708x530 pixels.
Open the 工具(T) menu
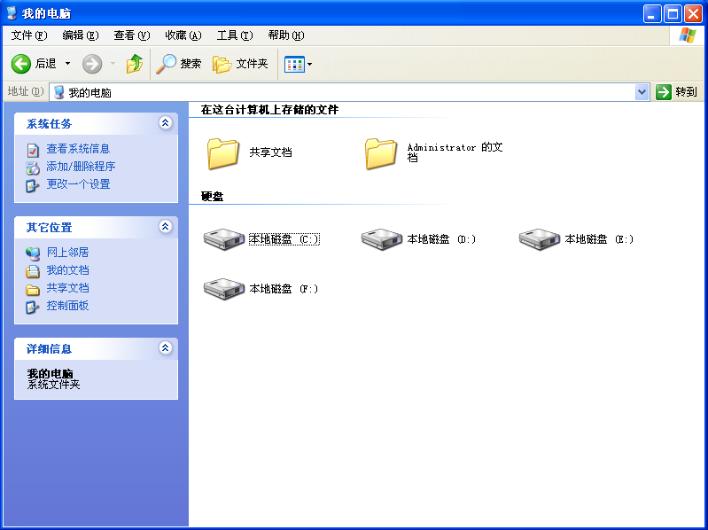tap(234, 35)
